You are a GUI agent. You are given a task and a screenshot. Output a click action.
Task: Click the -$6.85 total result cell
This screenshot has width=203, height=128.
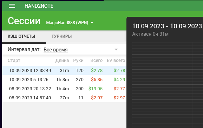click(96, 79)
